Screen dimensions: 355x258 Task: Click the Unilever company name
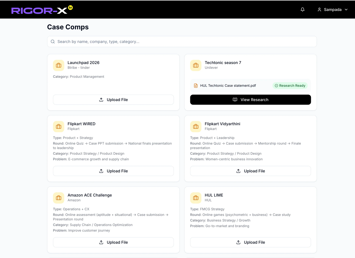tap(211, 68)
